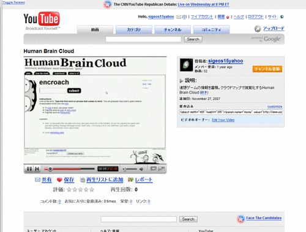The image size is (306, 232).
Task: Click the レポート report link
Action: (x=144, y=179)
